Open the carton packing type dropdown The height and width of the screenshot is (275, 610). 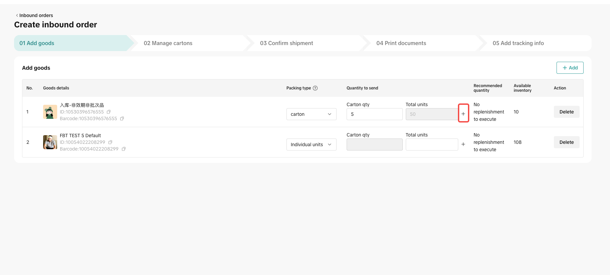(x=311, y=114)
